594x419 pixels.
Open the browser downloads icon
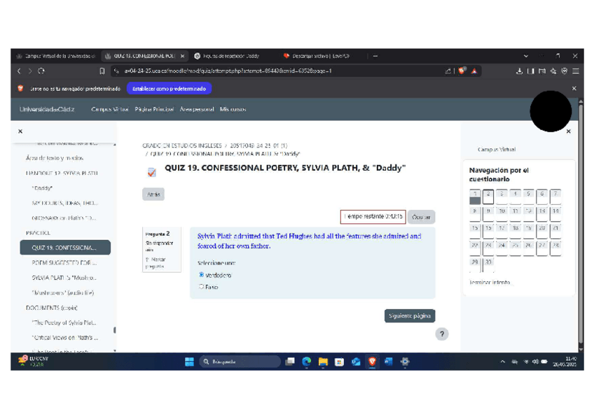[520, 71]
